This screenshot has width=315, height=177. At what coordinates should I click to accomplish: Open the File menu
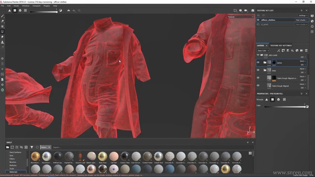2,6
